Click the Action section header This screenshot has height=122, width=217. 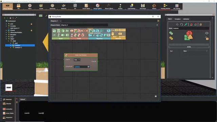pos(189,47)
